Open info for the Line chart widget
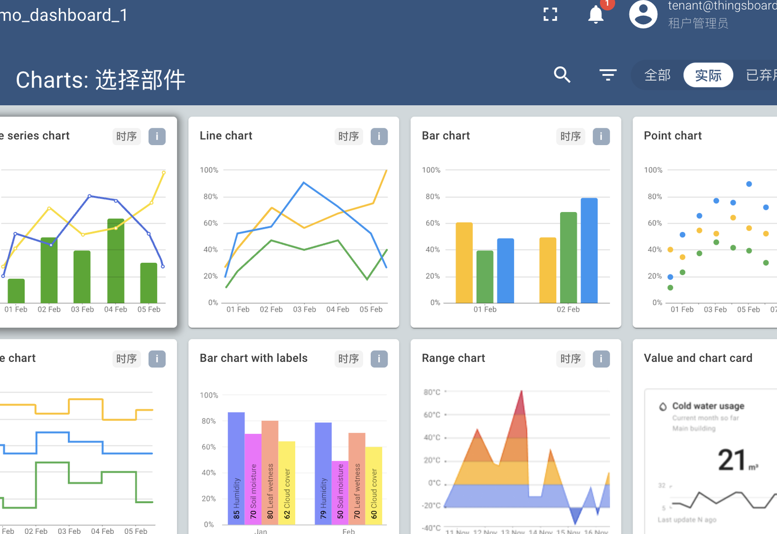Screen dimensions: 777x534 pyautogui.click(x=379, y=136)
